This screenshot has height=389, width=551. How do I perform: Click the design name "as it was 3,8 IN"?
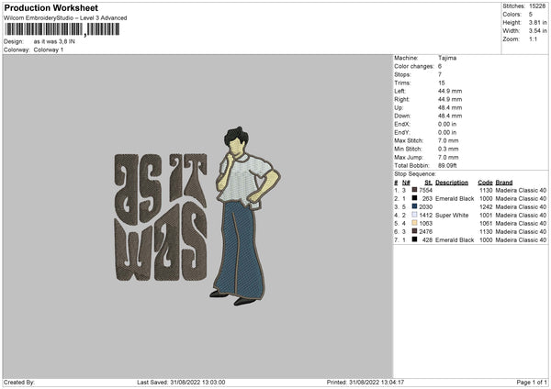coord(54,41)
